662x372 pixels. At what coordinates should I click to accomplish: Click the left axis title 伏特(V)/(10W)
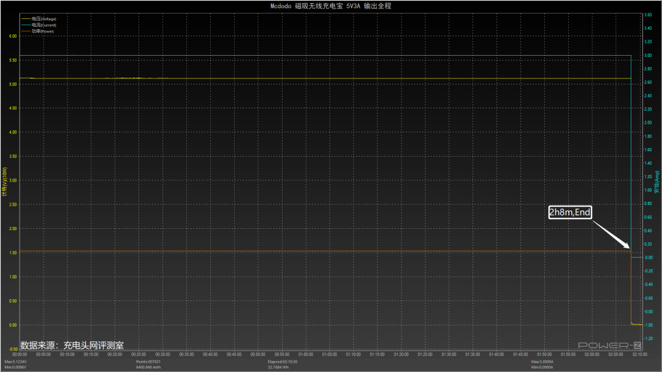[x=5, y=182]
